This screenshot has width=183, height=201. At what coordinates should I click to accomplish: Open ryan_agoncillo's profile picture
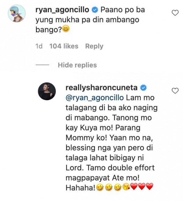pyautogui.click(x=17, y=13)
